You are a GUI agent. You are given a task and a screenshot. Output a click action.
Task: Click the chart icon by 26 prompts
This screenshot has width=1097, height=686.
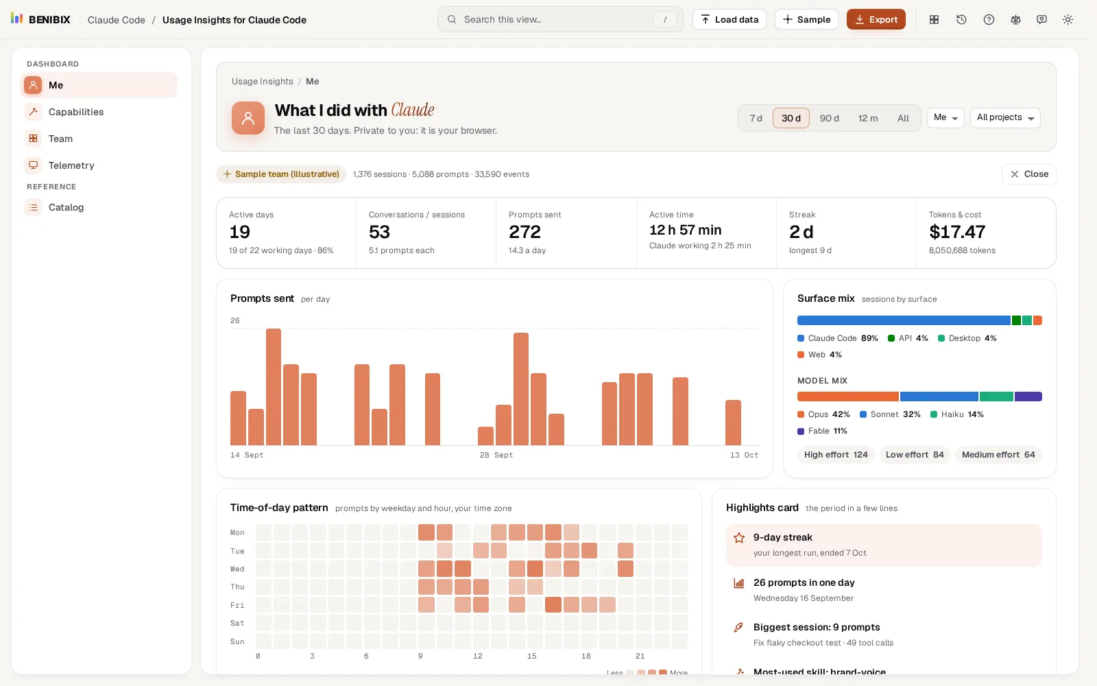coord(739,583)
